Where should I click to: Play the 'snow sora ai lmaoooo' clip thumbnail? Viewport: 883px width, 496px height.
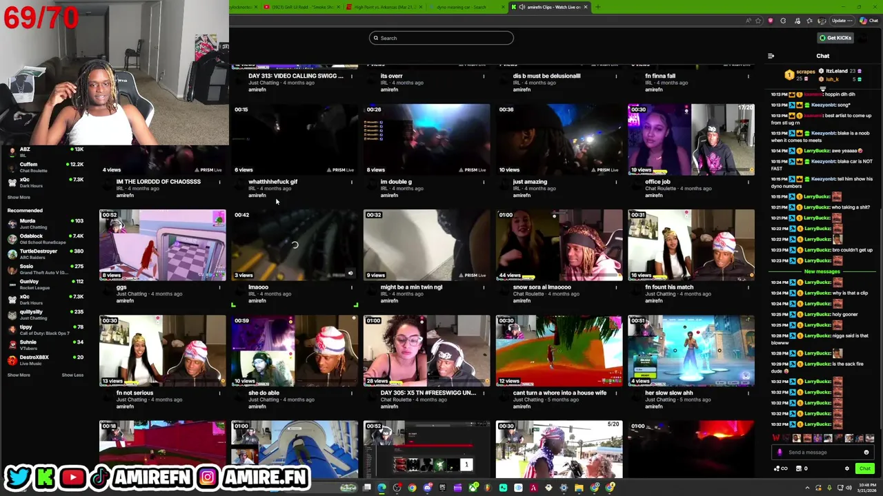(559, 245)
